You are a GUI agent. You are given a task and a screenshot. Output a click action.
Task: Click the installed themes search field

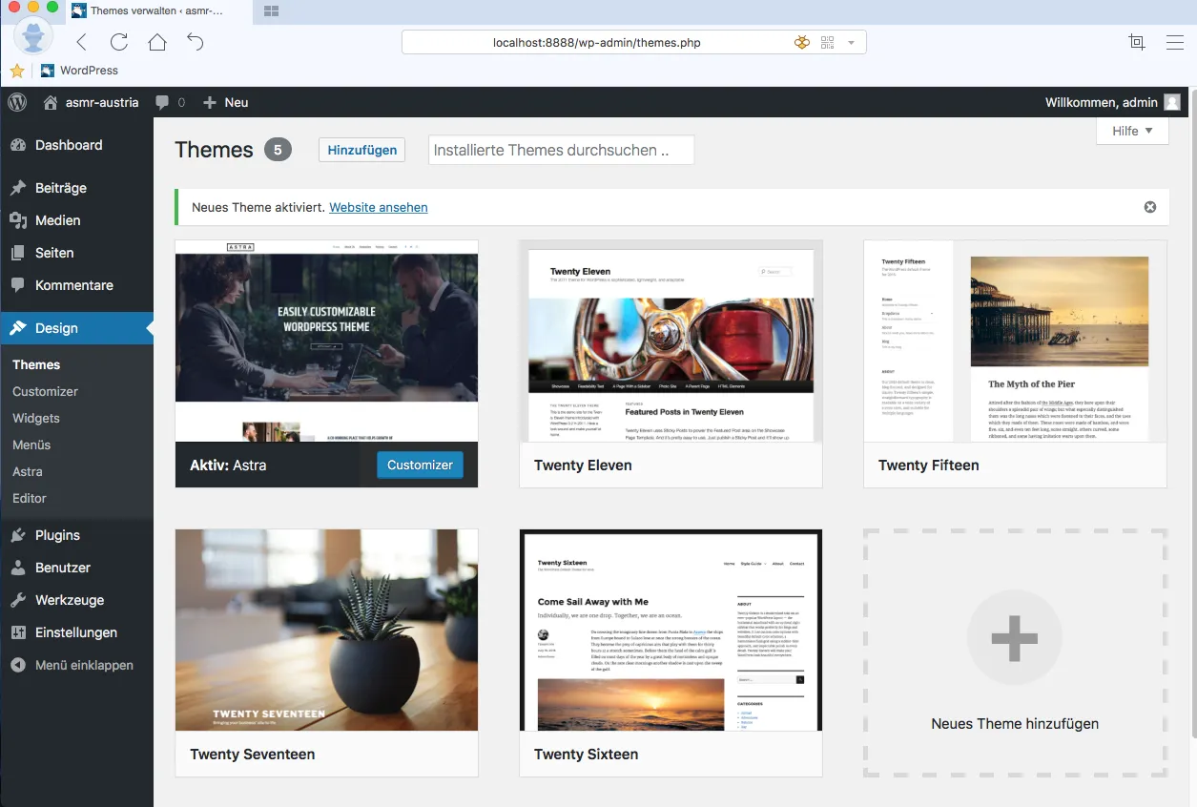click(561, 150)
